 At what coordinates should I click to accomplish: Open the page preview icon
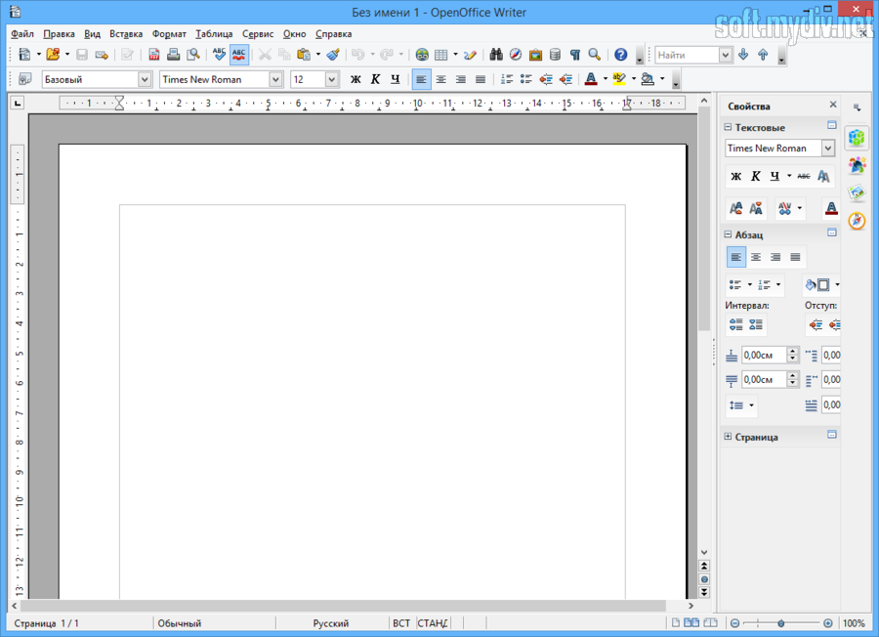[x=192, y=55]
